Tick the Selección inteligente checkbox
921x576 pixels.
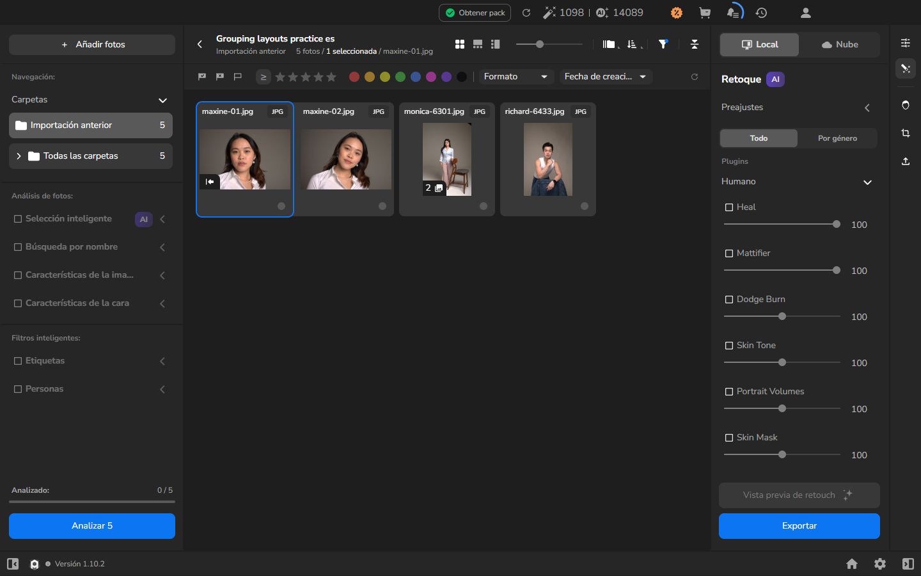(x=18, y=219)
